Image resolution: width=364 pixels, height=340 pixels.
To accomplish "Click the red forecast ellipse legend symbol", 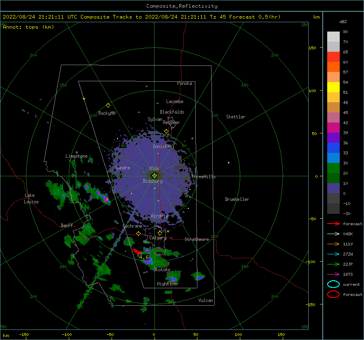I will click(333, 294).
